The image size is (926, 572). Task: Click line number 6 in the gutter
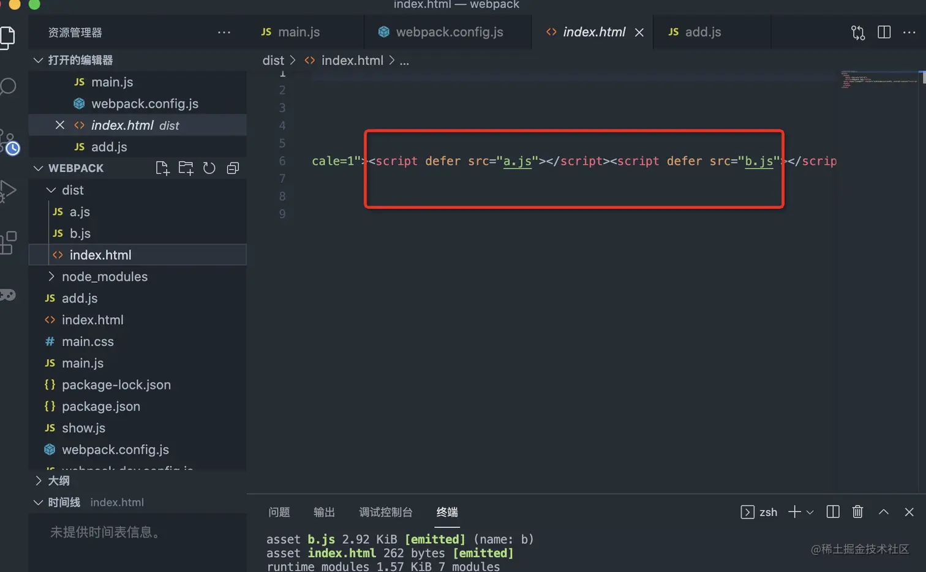tap(282, 161)
